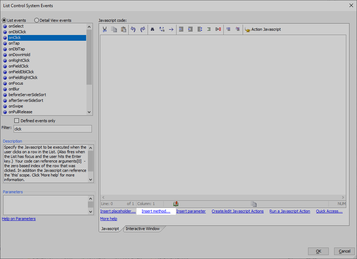Click the Filter text field containing click

coord(53,129)
